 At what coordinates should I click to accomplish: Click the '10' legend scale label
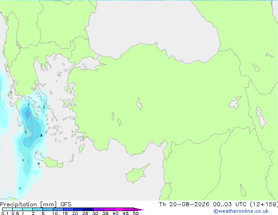pos(55,213)
